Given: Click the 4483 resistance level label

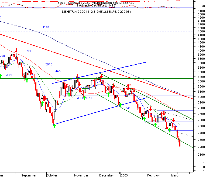Looking at the screenshot, I should coord(46,27).
